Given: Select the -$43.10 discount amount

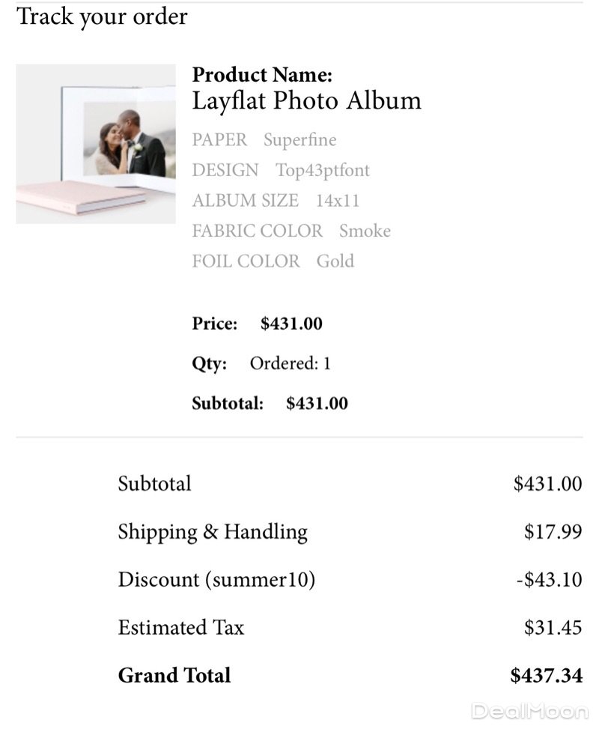Looking at the screenshot, I should tap(549, 580).
